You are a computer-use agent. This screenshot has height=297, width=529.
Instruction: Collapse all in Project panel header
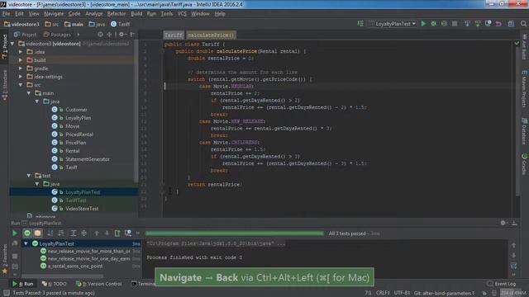[x=109, y=35]
